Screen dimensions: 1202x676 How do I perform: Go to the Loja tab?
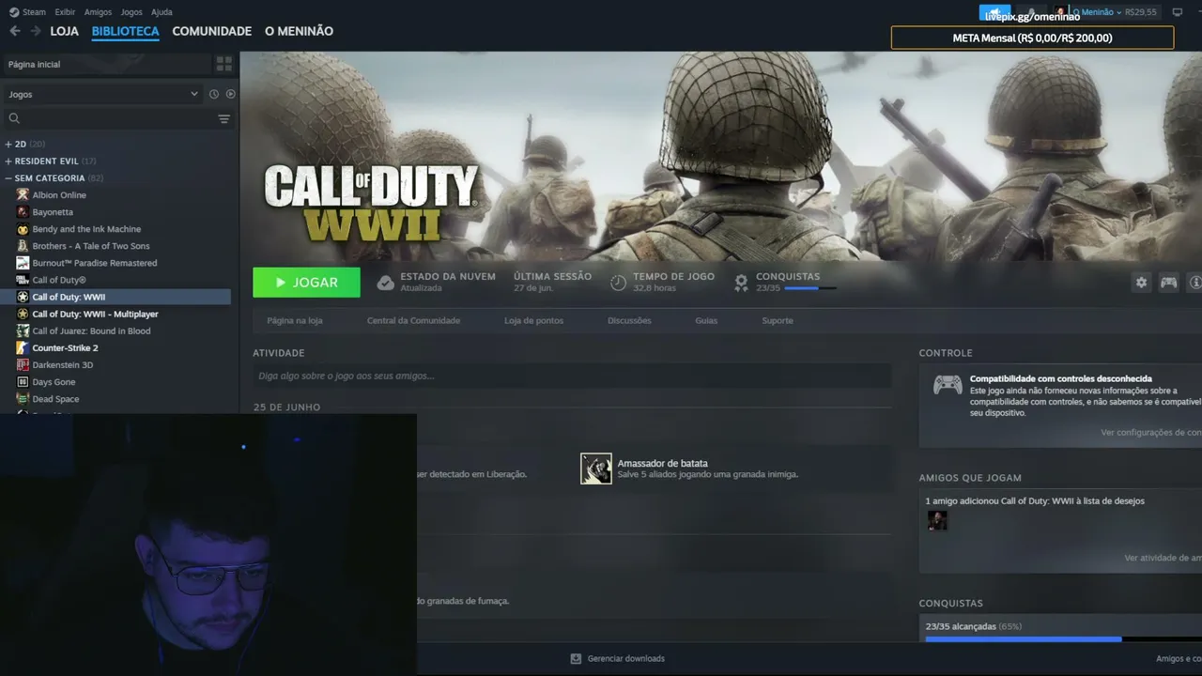click(x=65, y=31)
